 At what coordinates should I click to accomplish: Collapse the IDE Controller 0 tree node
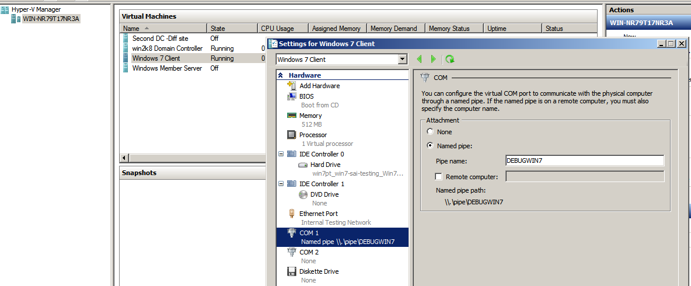(x=281, y=154)
